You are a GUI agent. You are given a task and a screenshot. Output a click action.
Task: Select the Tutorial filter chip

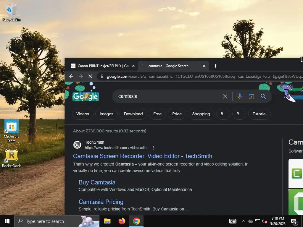[260, 114]
